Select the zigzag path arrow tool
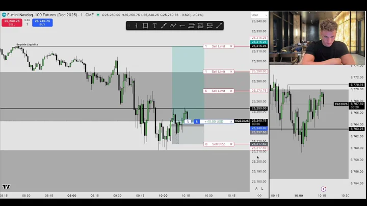The width and height of the screenshot is (367, 206). 173,25
